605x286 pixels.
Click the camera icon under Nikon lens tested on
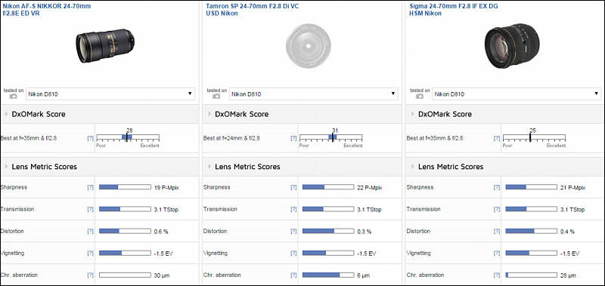click(13, 97)
